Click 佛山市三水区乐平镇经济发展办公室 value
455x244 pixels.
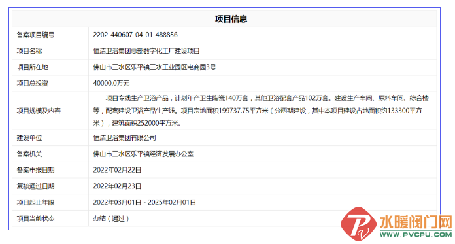(x=143, y=154)
